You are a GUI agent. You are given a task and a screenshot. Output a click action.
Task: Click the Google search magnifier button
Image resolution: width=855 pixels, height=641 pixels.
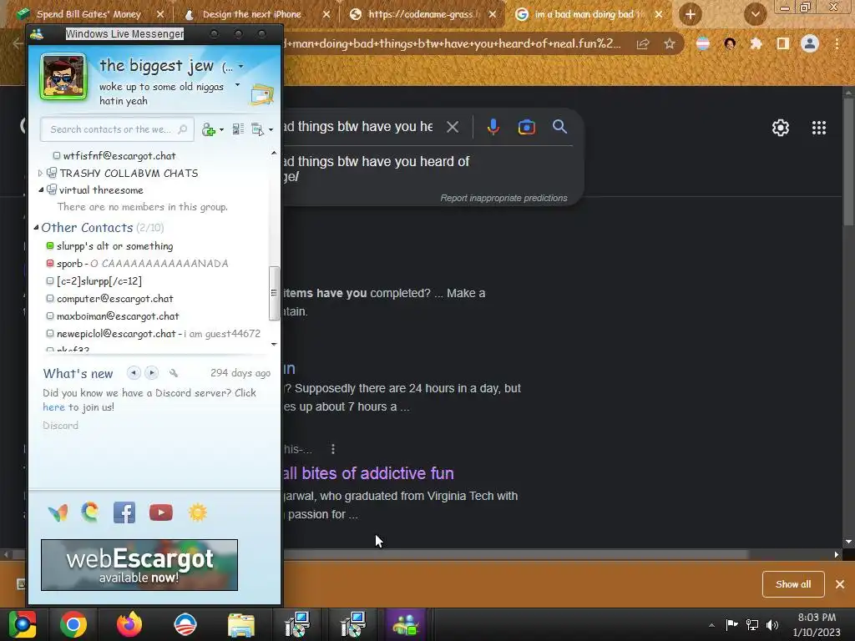[x=559, y=127]
